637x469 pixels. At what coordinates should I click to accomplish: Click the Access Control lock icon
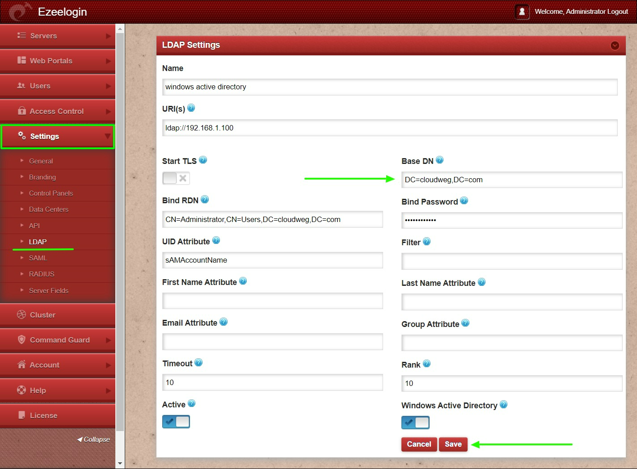[x=21, y=110]
